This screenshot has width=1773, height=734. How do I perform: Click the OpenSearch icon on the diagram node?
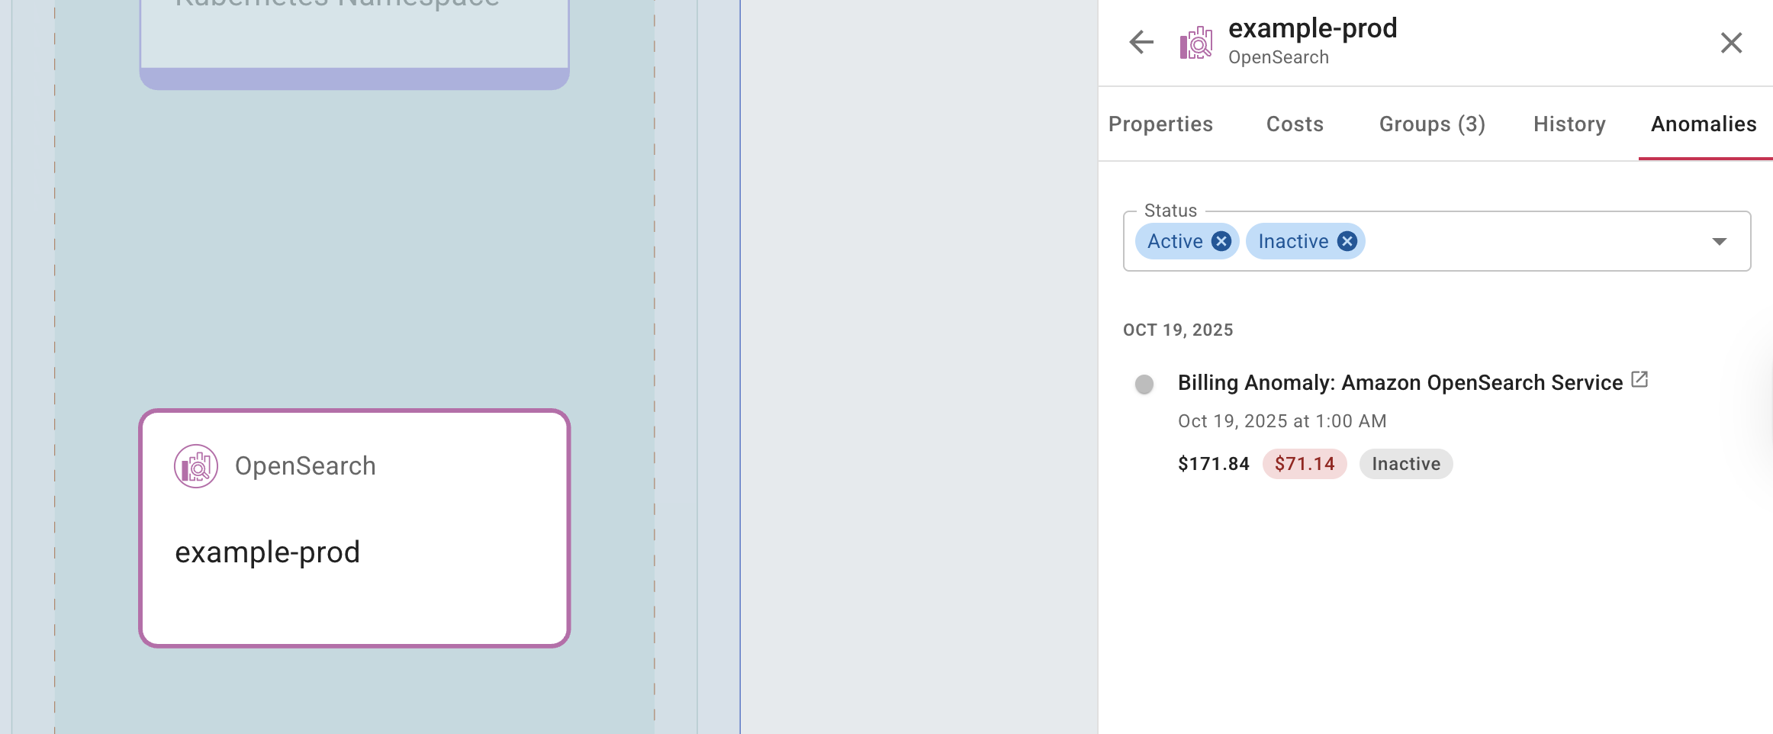(196, 466)
